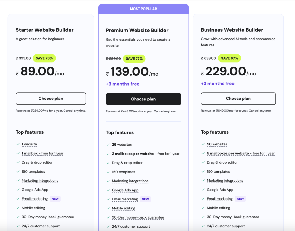Click the checkmark beside Premium's 25 websites

coord(108,145)
